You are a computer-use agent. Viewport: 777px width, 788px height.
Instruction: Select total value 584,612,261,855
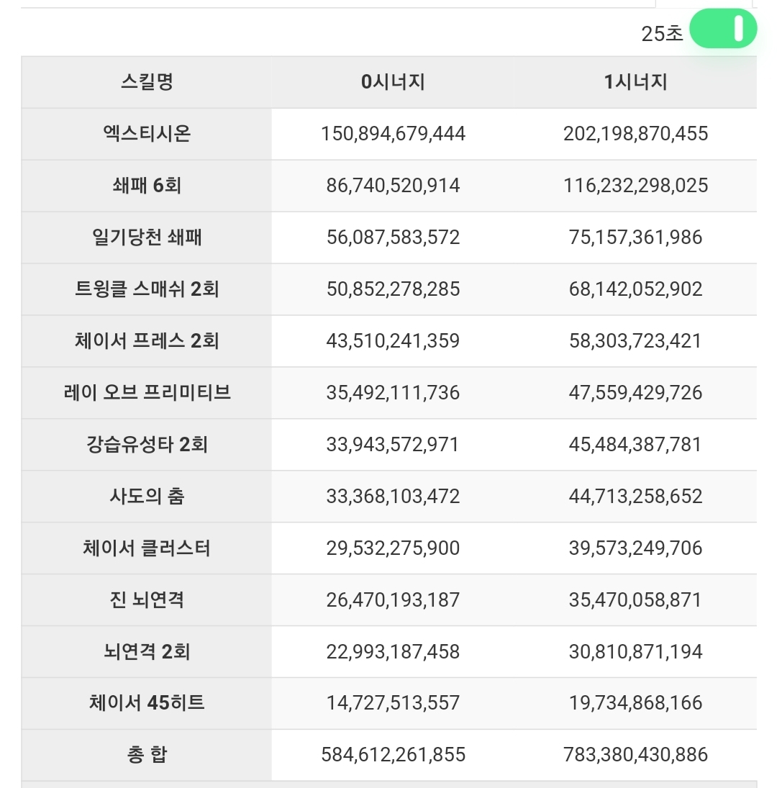coord(393,754)
